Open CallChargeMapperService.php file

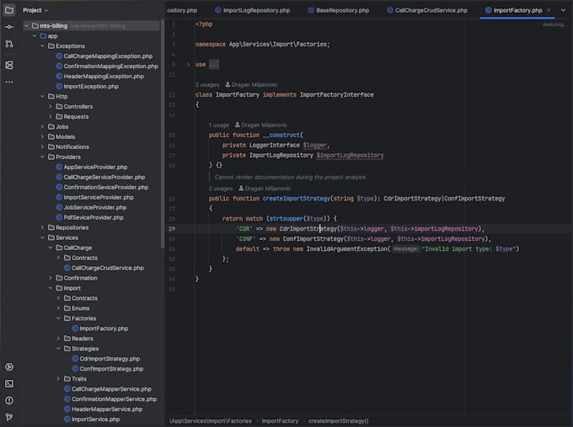point(108,389)
